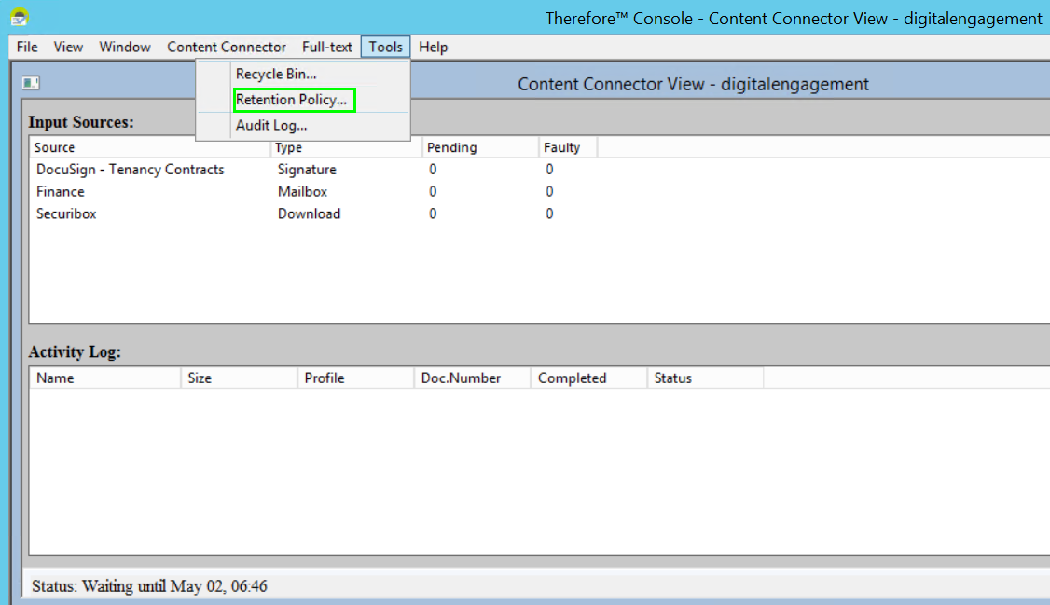1050x605 pixels.
Task: Sort input sources by Faulty column
Action: point(568,147)
